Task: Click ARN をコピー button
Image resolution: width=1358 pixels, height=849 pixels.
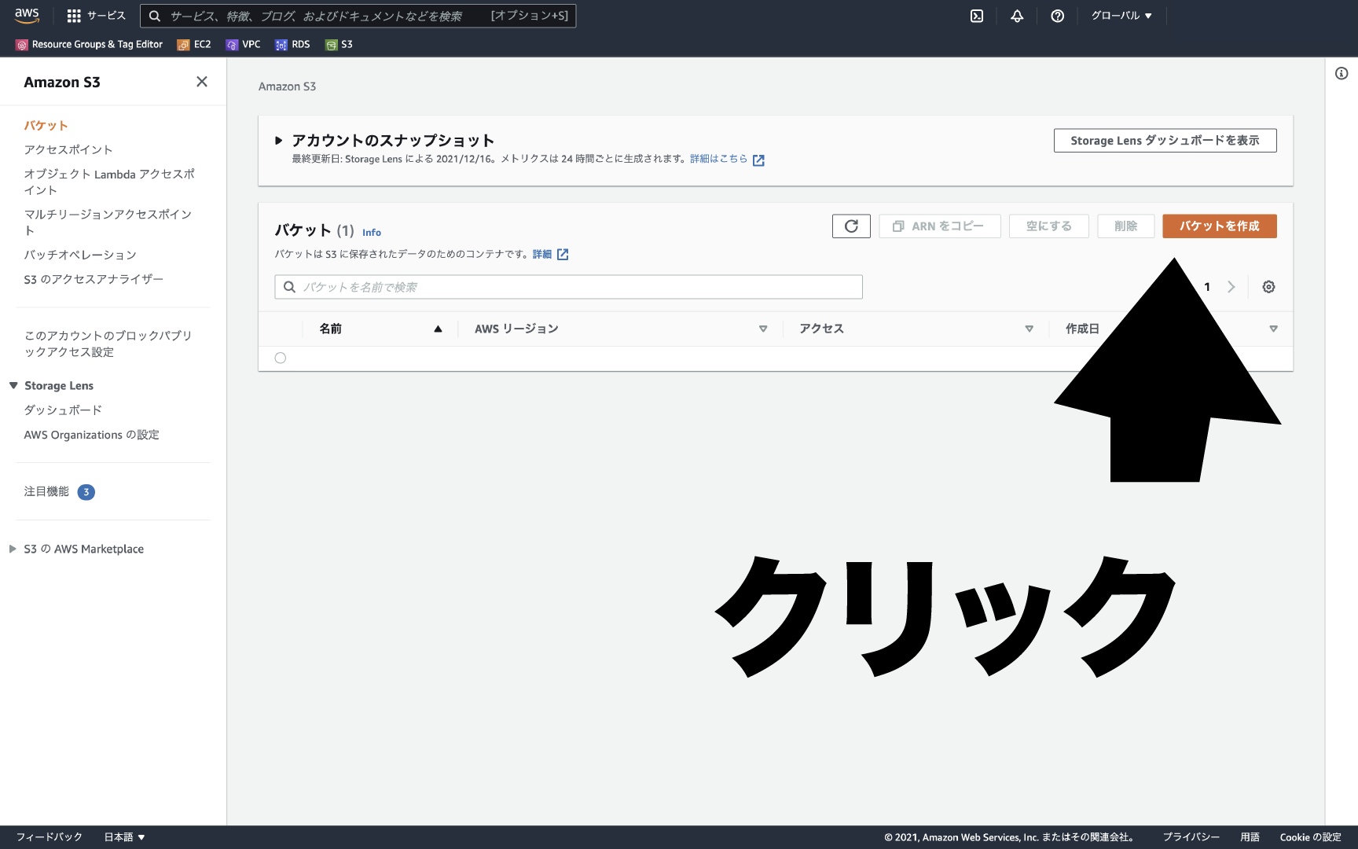Action: coord(940,226)
